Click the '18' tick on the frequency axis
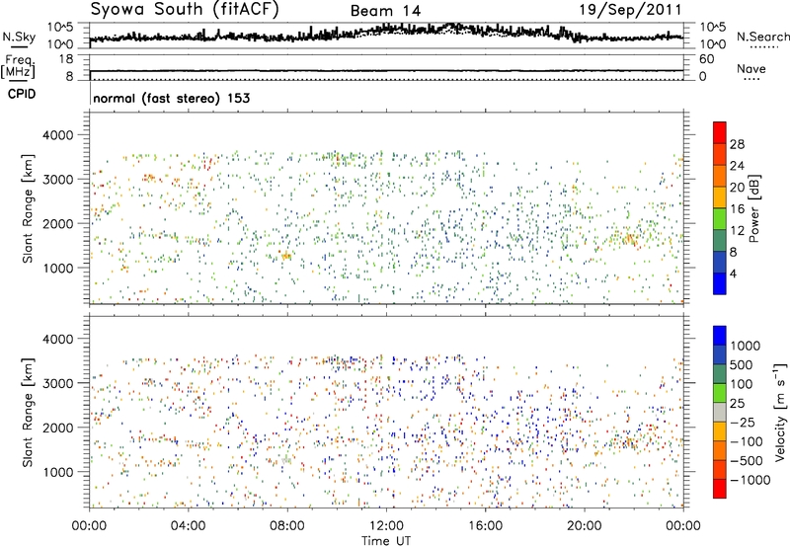790x547 pixels. (66, 59)
